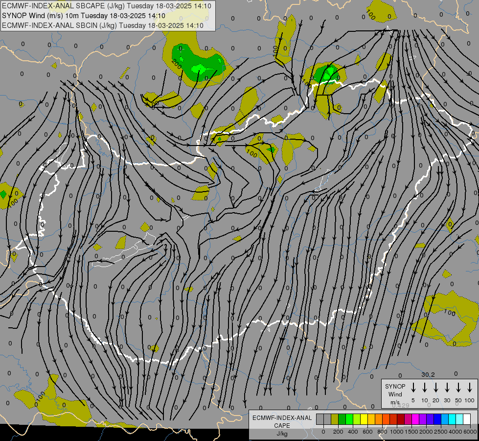
Task: Select the bright magenta CAPE legend swatch
Action: (x=415, y=419)
